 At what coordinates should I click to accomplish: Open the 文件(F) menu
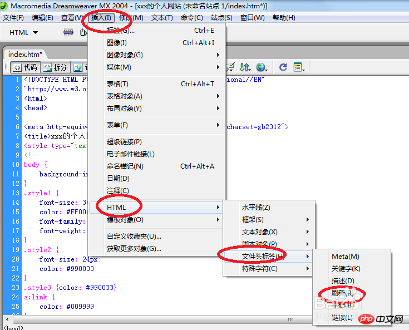(x=13, y=18)
